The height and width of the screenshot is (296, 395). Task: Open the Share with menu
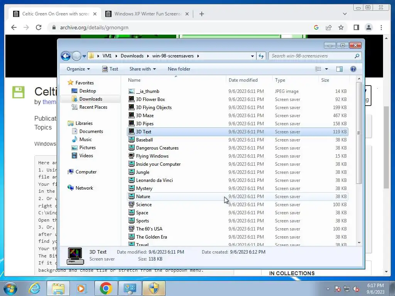point(143,69)
